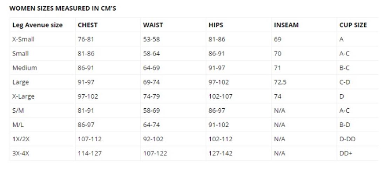This screenshot has width=392, height=175.
Task: Click the INSEAM column header
Action: (x=286, y=25)
